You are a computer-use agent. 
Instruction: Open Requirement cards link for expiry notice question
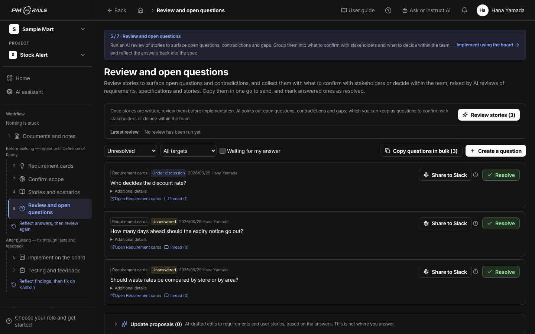pyautogui.click(x=136, y=247)
